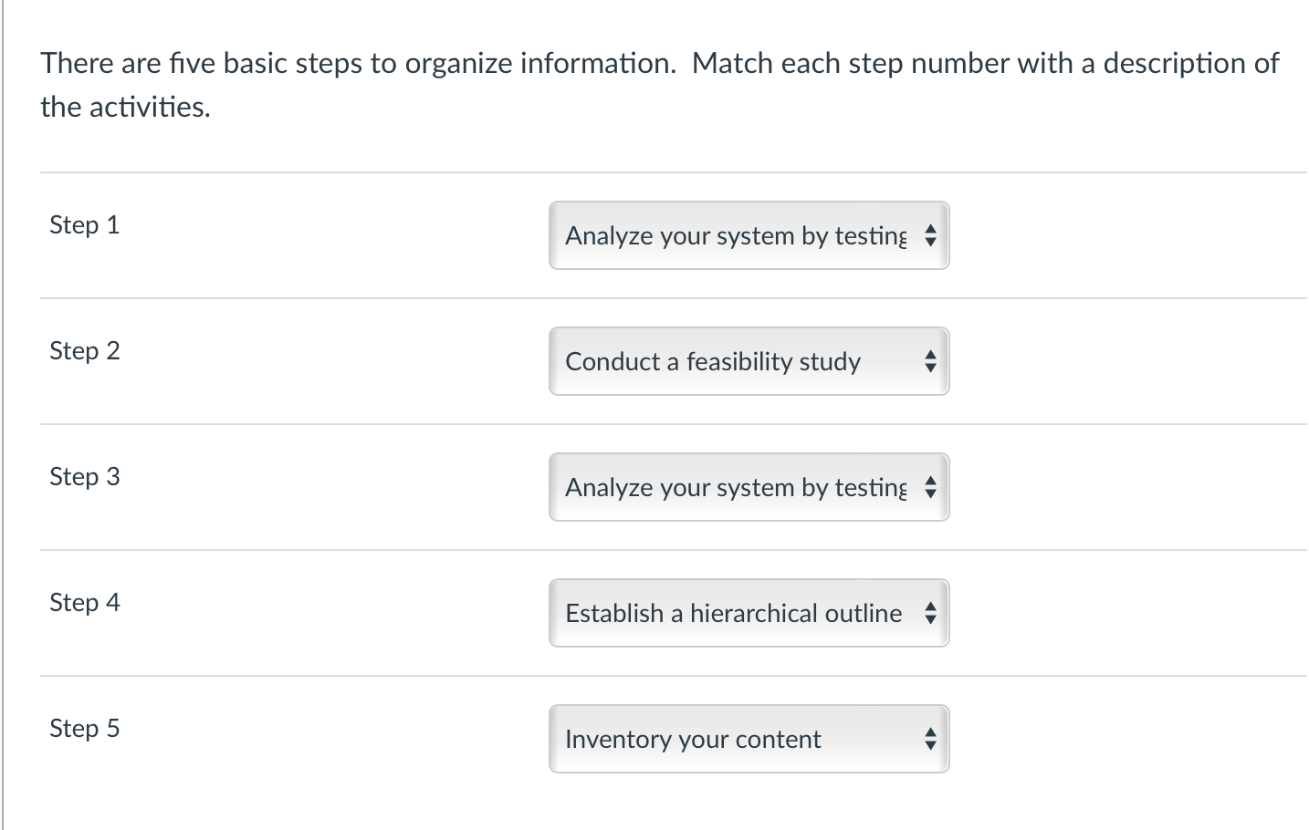
Task: Click the "Step 3" row label
Action: (x=85, y=477)
